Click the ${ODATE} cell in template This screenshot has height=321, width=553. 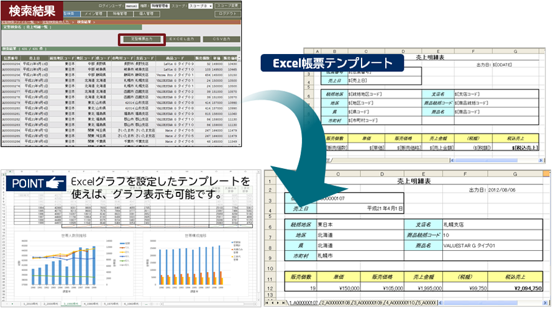click(502, 65)
